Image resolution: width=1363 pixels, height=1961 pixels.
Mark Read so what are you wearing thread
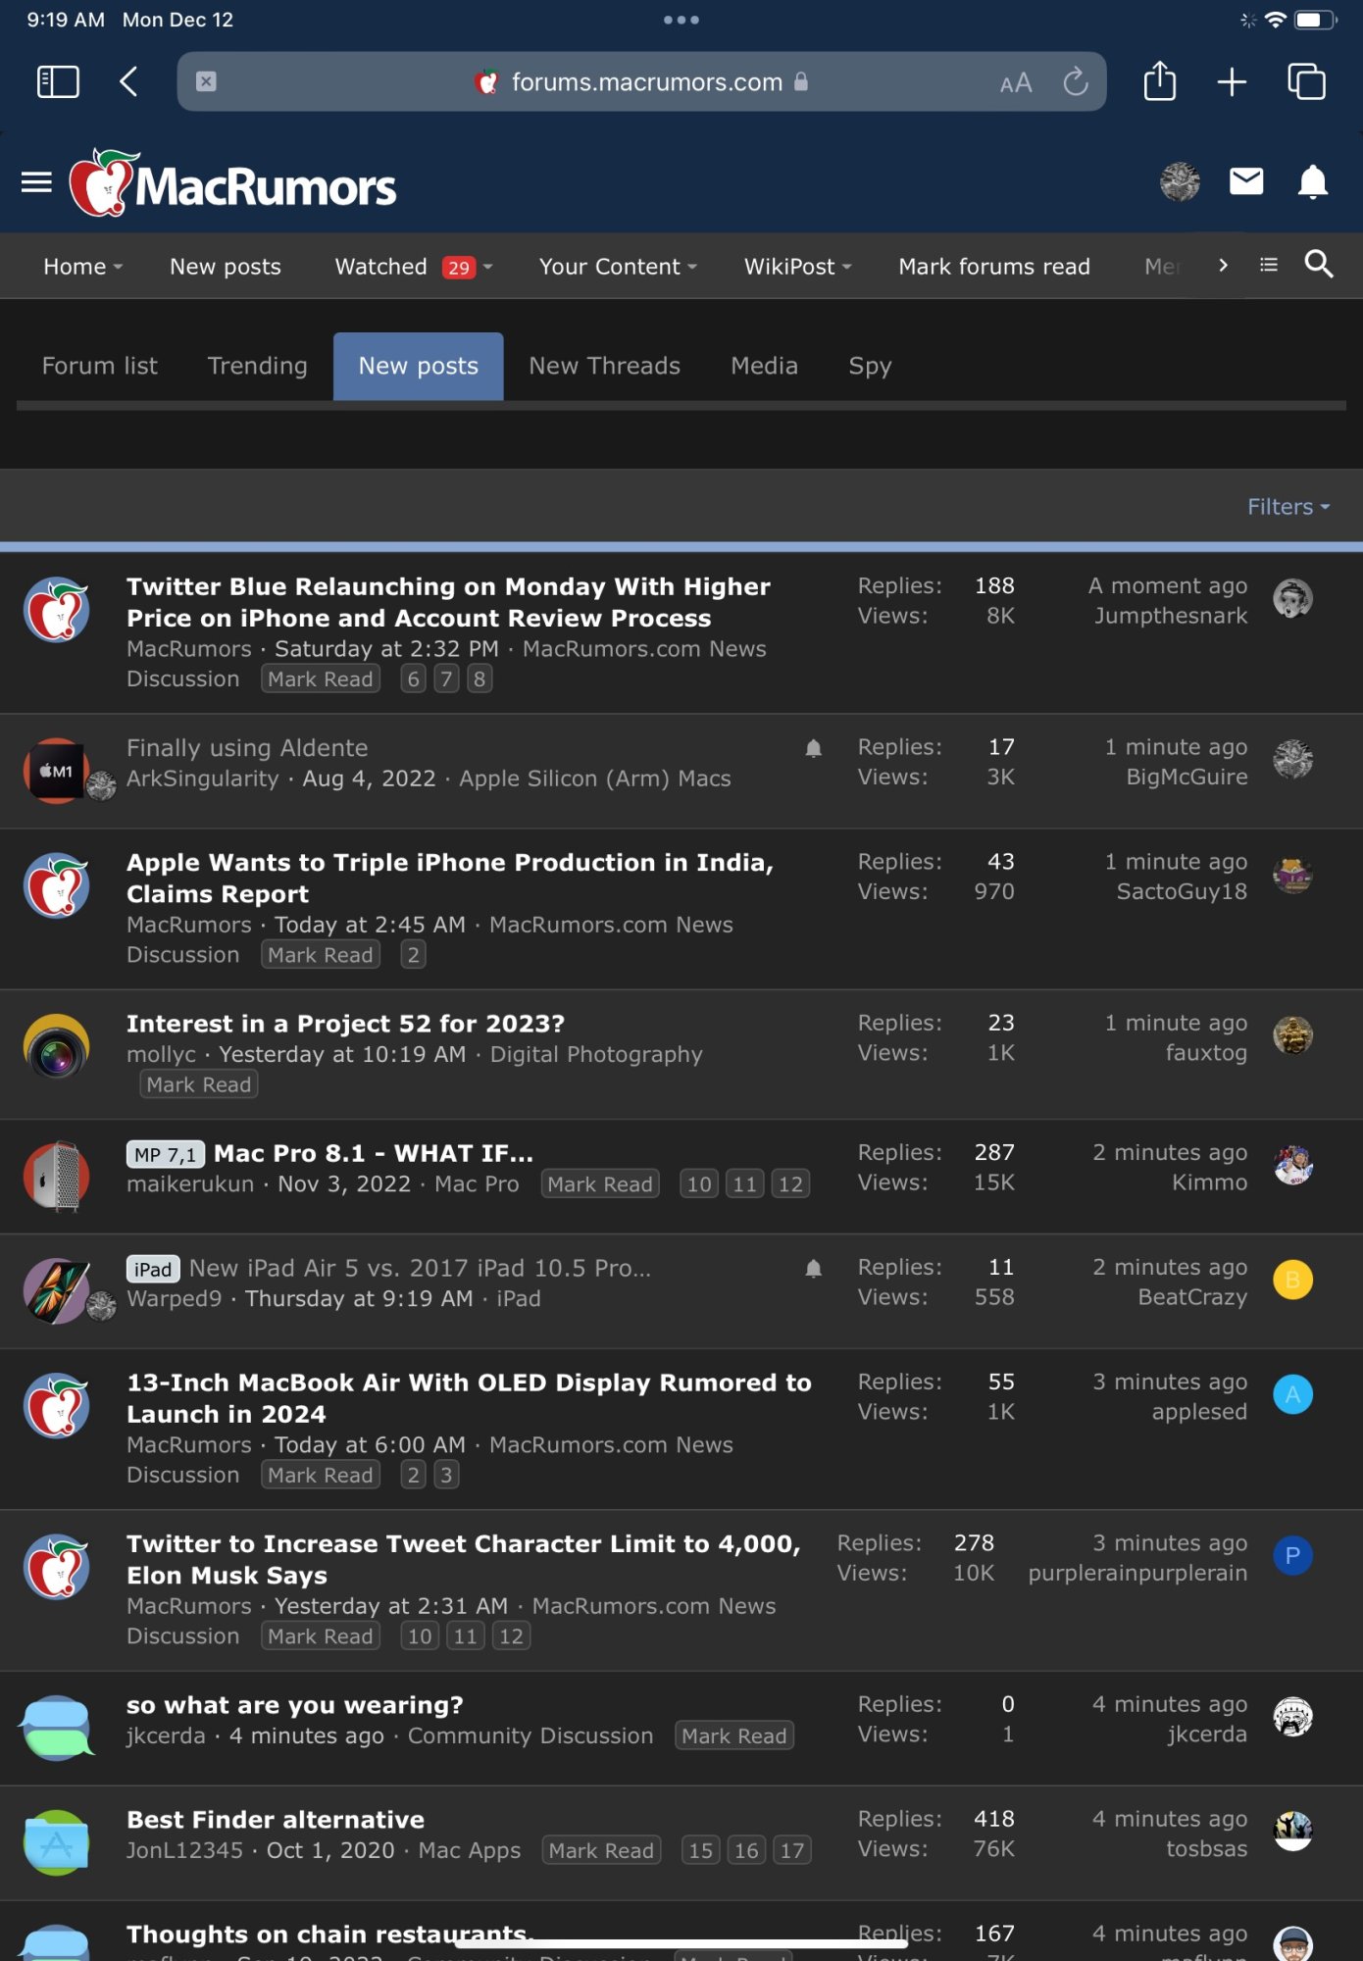tap(734, 1735)
